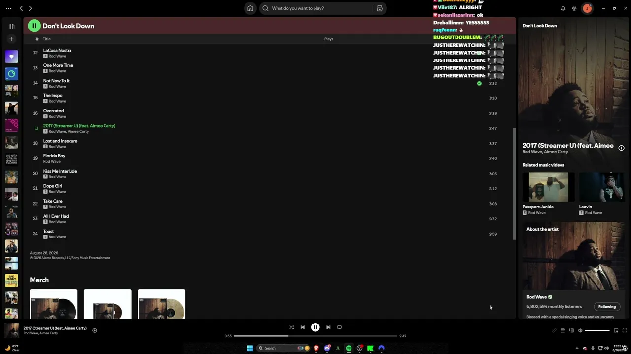Open the '2017 (Streamer U)' track title in tracklist
631x354 pixels.
[79, 126]
